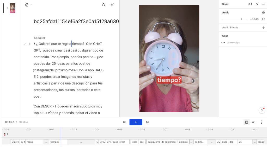Skip to next with forward button
267x147 pixels.
coord(147,122)
